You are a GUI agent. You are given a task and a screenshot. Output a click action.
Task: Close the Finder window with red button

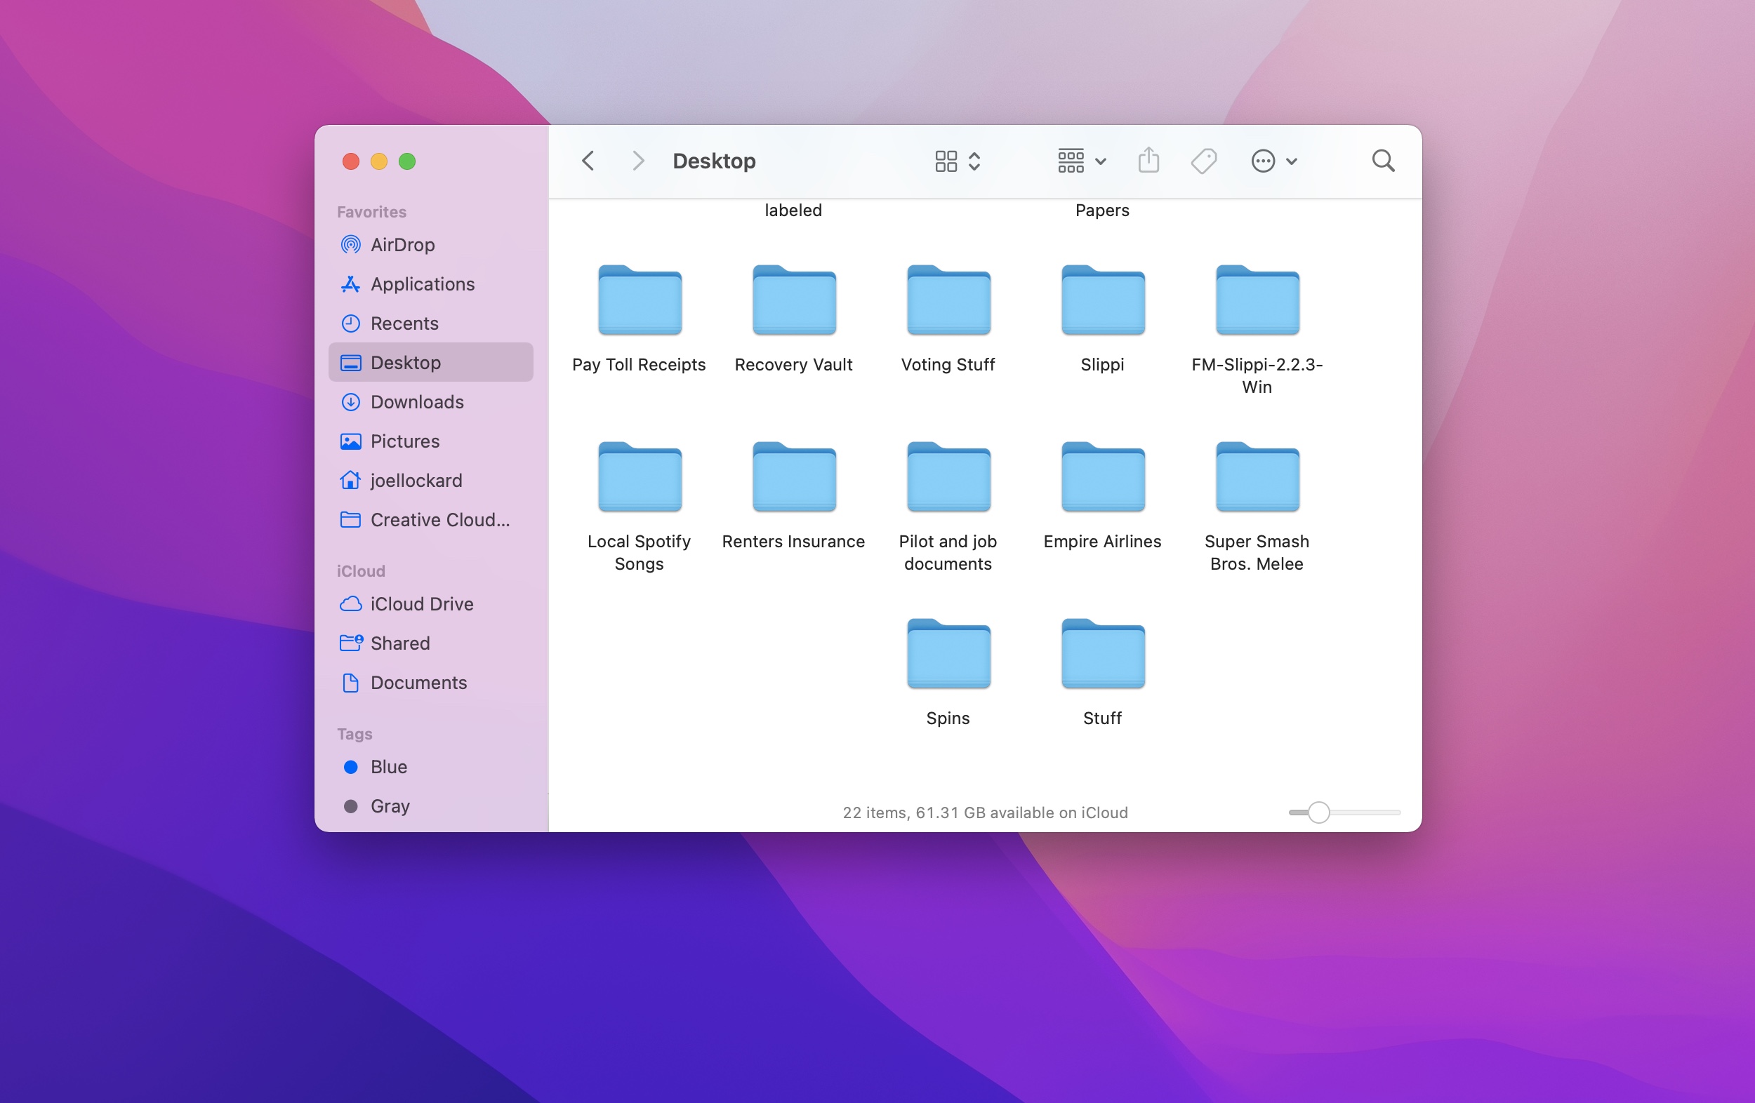point(350,161)
